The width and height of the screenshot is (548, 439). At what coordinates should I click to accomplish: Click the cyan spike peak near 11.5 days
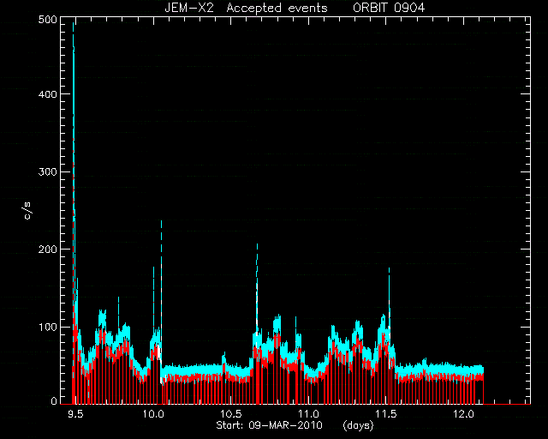389,269
